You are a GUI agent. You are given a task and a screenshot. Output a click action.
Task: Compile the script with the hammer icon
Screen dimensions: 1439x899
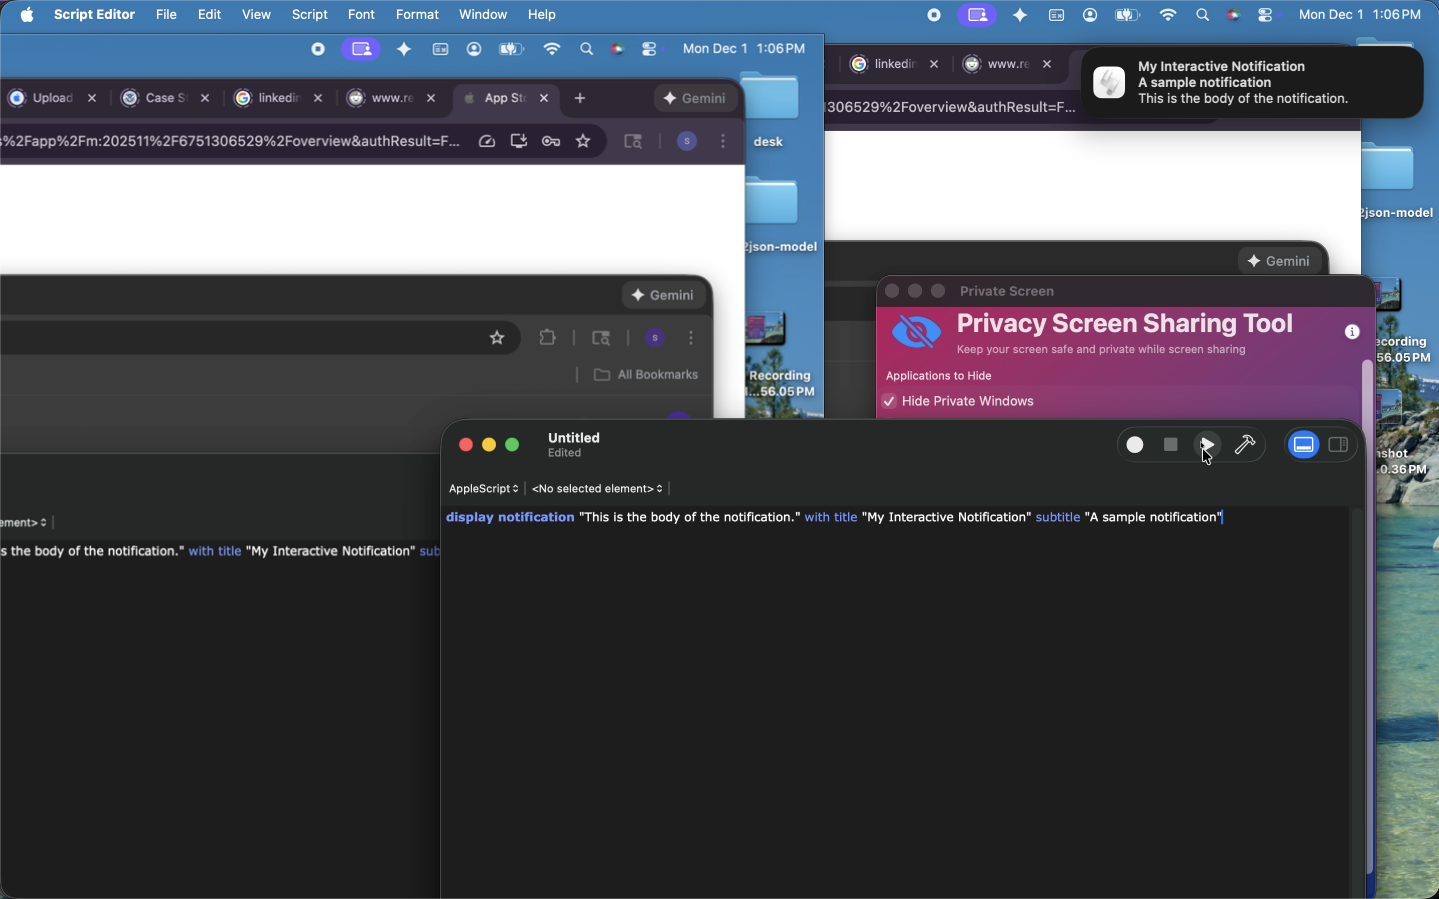click(x=1246, y=445)
